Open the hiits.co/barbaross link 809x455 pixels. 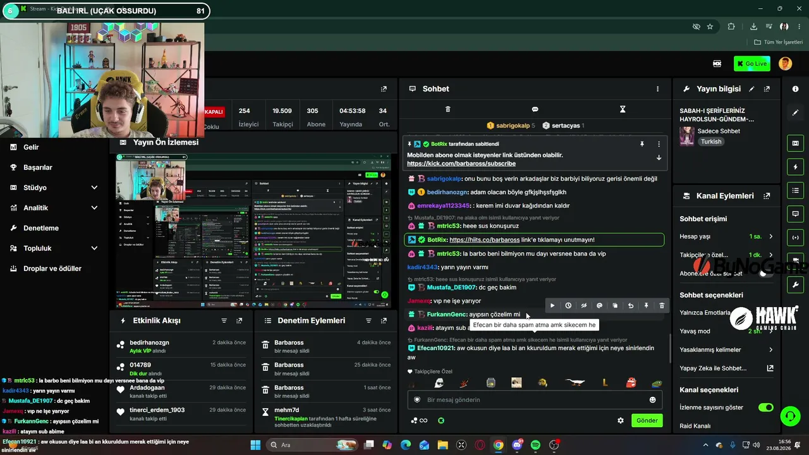(484, 240)
